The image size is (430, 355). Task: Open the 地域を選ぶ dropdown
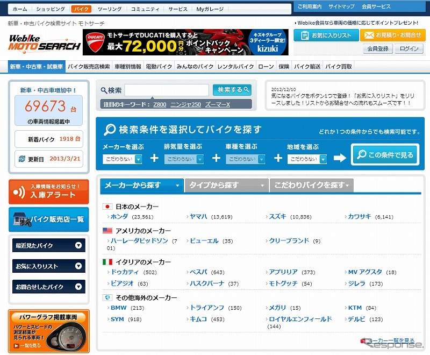coord(307,159)
